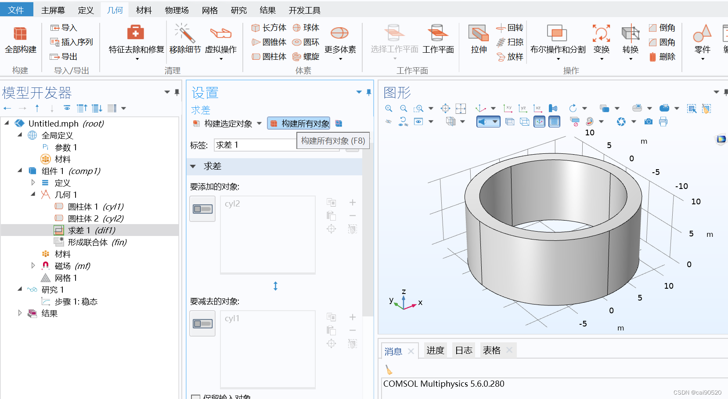Expand the 定义 node in model tree

point(33,182)
